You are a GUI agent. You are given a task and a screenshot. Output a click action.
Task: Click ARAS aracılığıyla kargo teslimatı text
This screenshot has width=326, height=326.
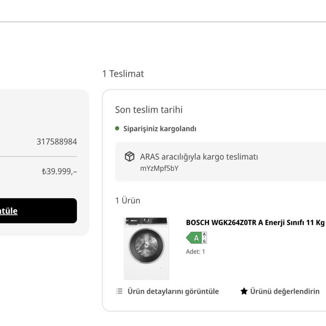click(x=199, y=157)
